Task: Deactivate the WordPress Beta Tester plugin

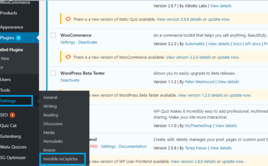Action: pos(70,80)
